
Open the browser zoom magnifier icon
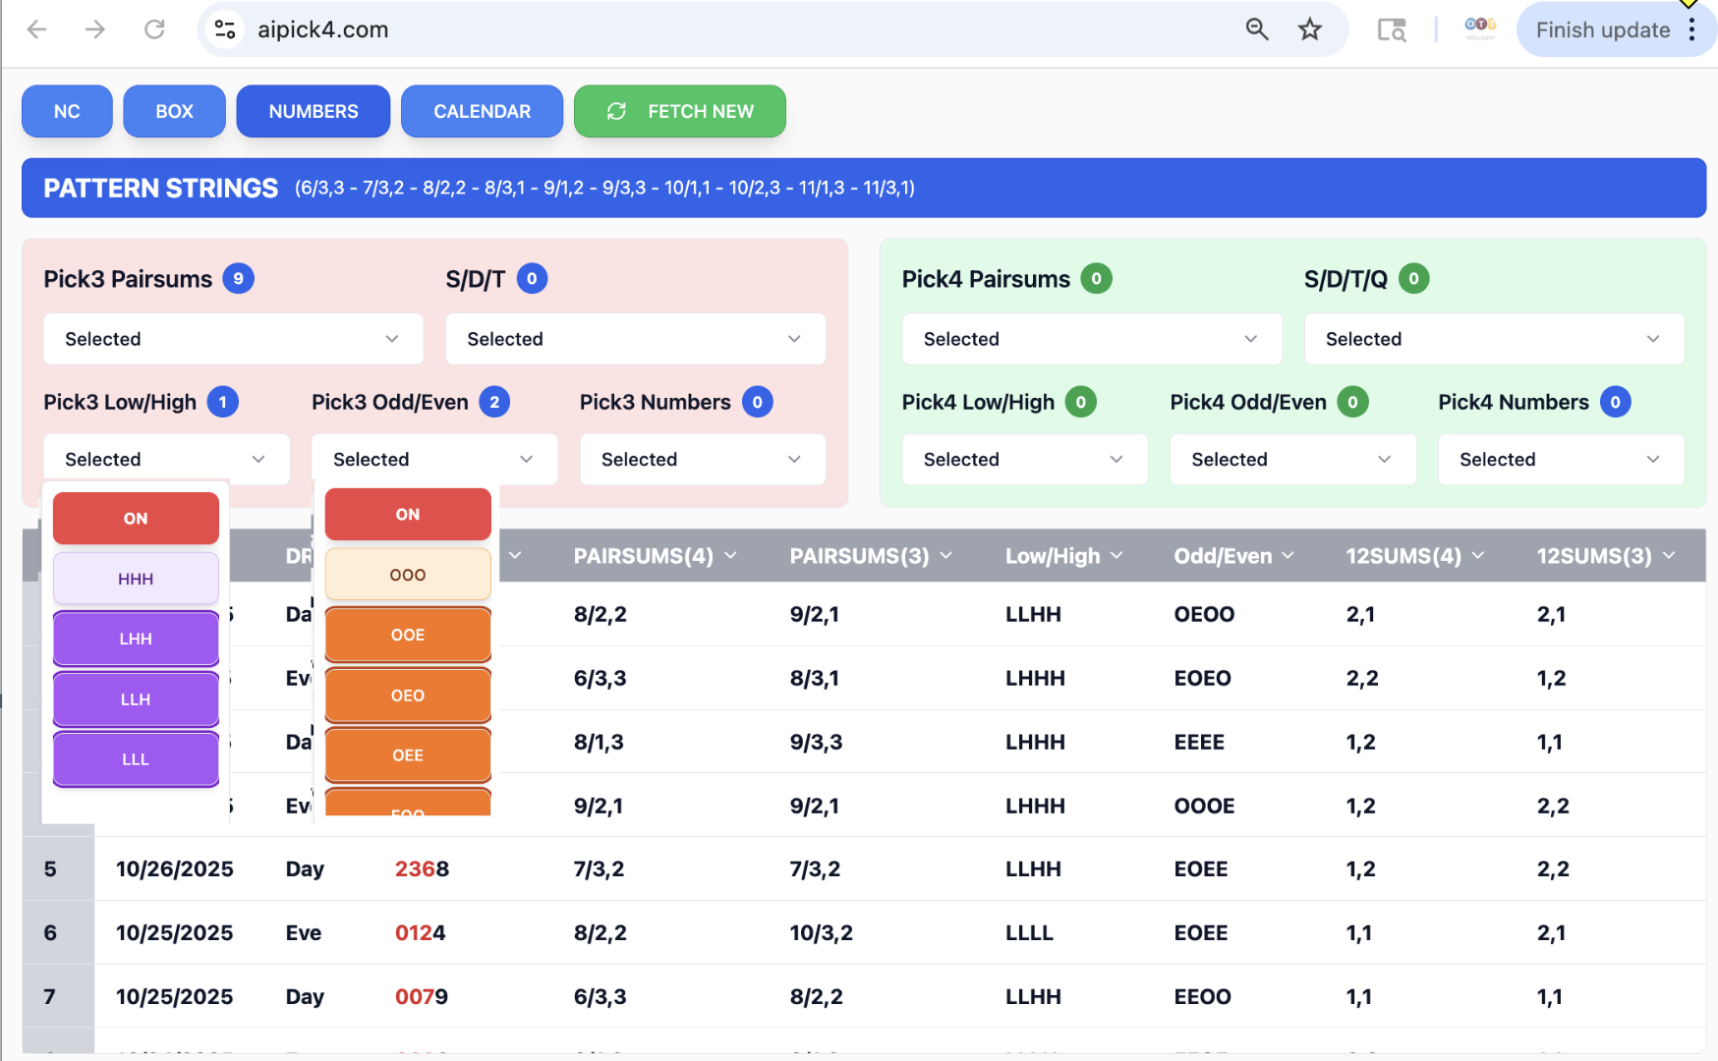(x=1256, y=29)
